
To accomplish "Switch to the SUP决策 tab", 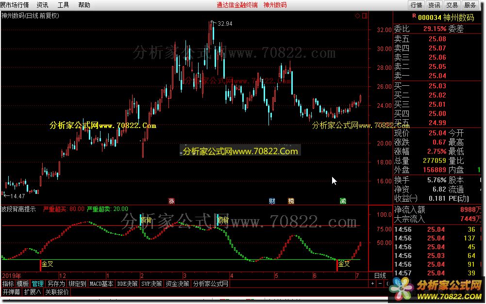I will 151,284.
